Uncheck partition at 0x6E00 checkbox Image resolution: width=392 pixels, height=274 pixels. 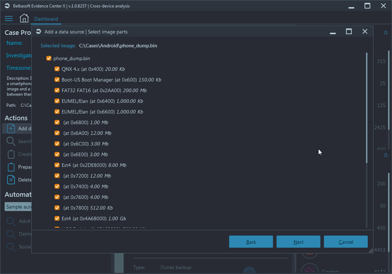[57, 154]
